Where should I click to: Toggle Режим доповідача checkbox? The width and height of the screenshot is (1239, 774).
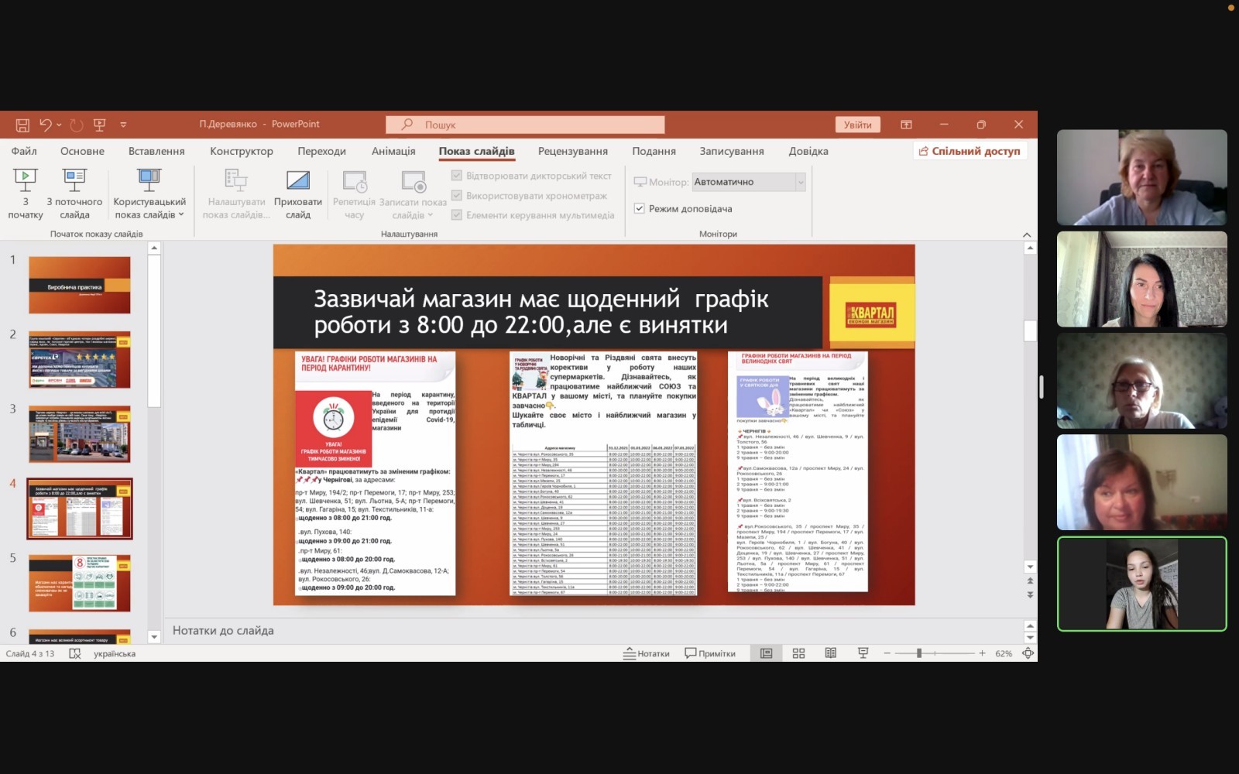640,208
